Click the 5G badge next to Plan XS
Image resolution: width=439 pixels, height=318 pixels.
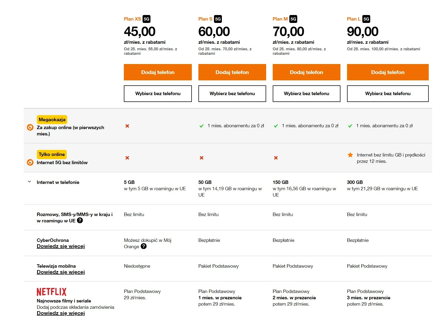tap(147, 19)
